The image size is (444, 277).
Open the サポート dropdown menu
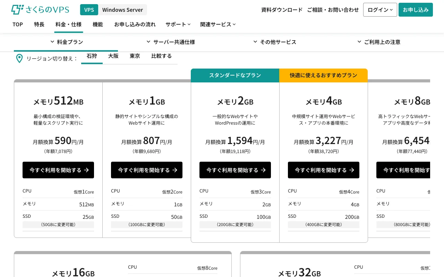(178, 24)
